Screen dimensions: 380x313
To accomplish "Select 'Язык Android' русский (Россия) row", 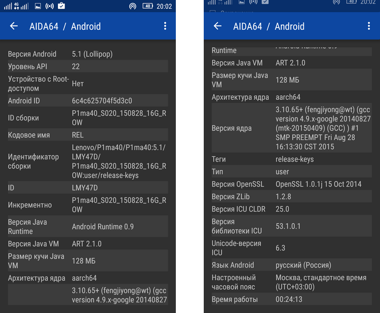I will pos(292,265).
